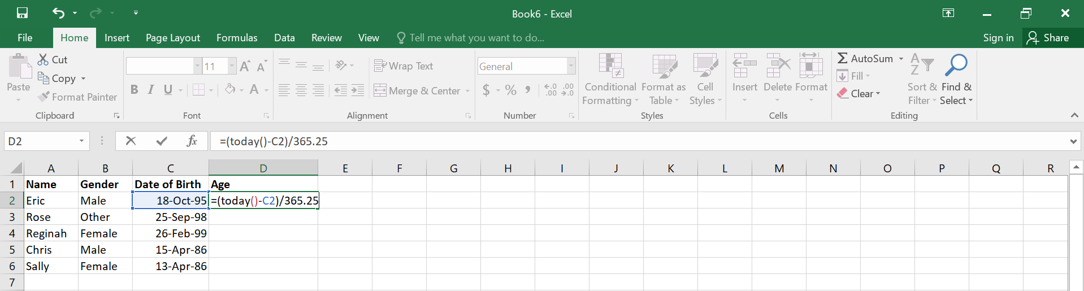Click Increase Decimal icon

[x=550, y=90]
